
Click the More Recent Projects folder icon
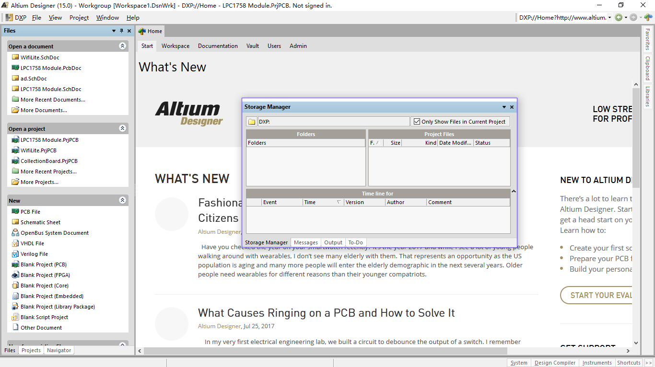[15, 172]
